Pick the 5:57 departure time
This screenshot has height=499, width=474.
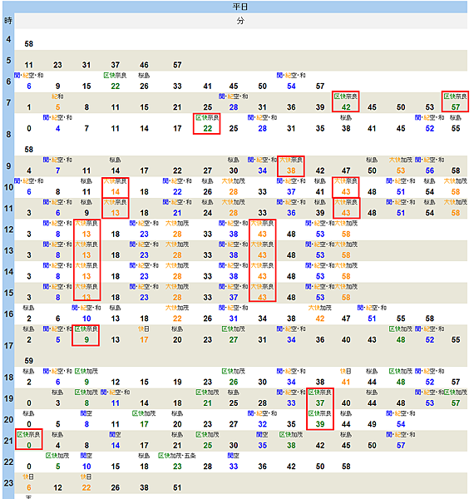(x=177, y=65)
